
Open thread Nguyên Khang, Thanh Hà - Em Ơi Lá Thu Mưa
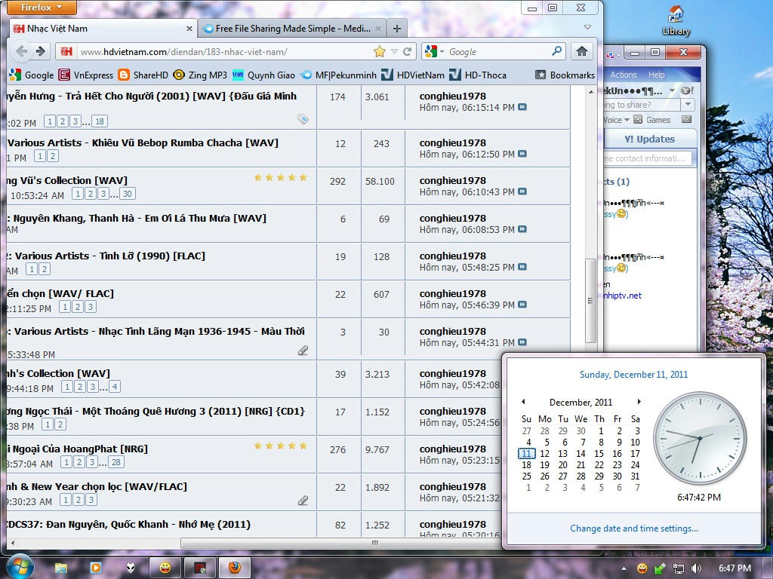tap(140, 218)
